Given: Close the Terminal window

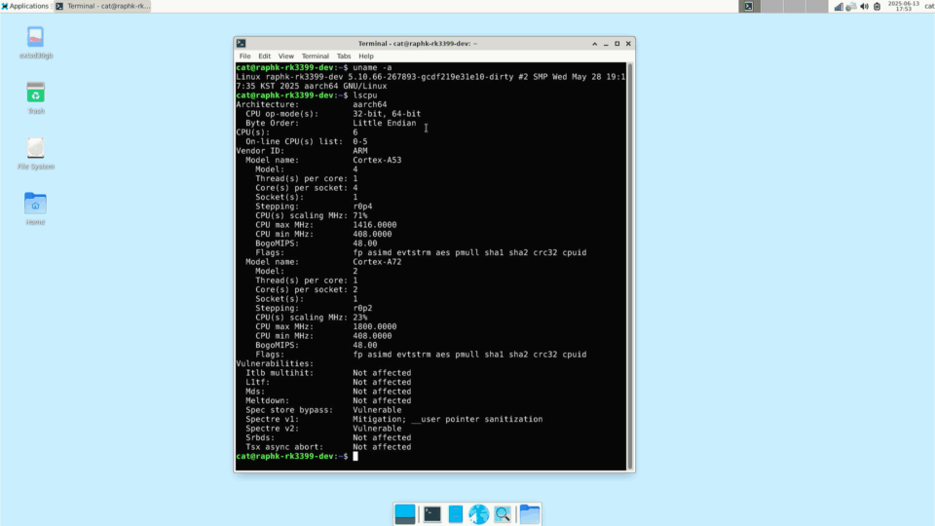Looking at the screenshot, I should pos(628,44).
